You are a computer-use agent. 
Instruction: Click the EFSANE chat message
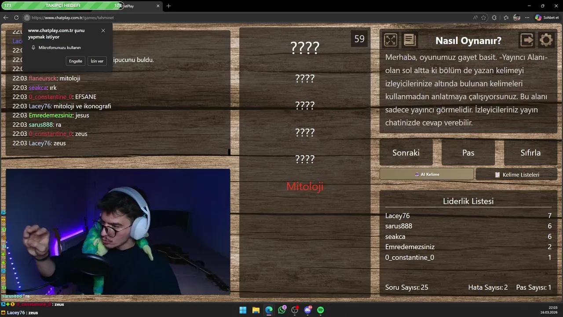54,97
